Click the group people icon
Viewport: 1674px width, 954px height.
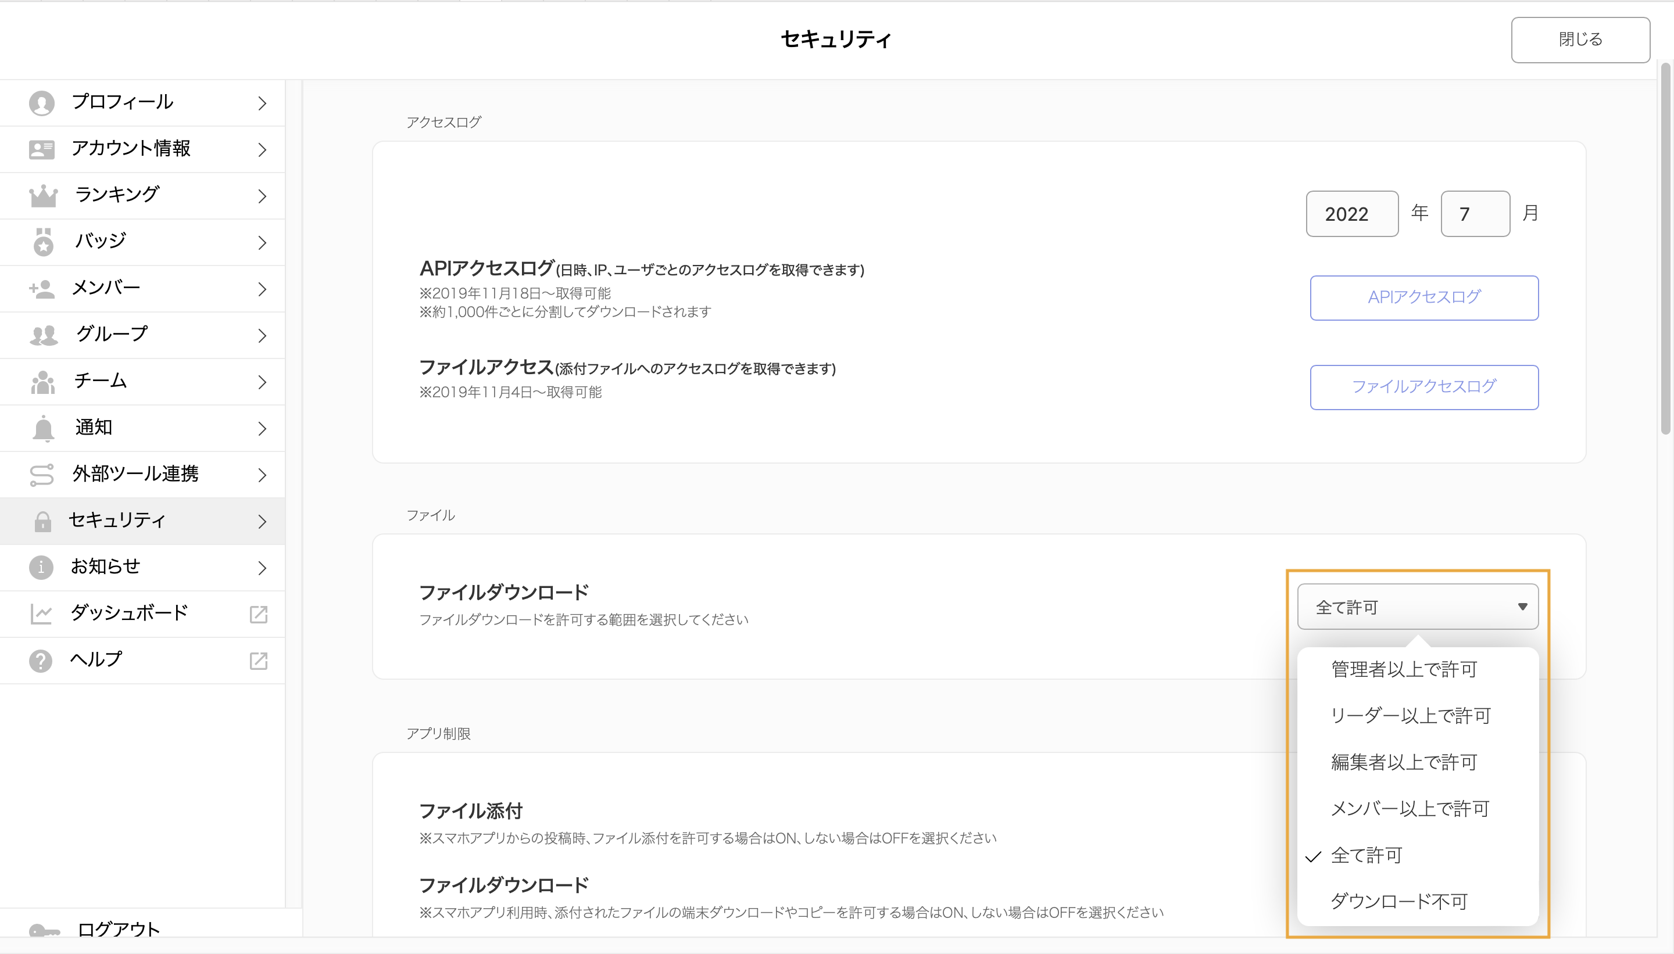[43, 335]
